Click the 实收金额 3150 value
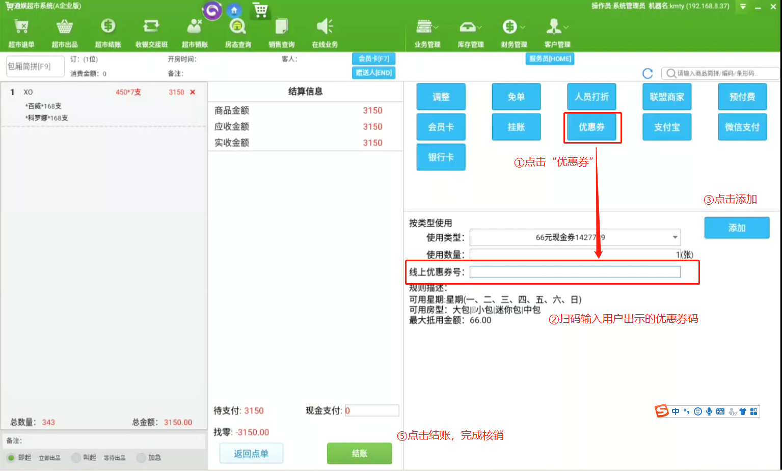 372,143
